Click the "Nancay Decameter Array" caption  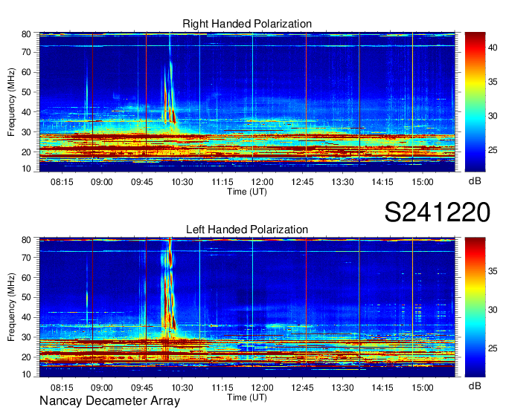click(x=109, y=401)
